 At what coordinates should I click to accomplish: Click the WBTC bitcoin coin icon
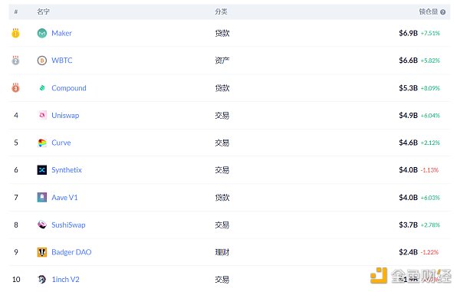click(42, 61)
